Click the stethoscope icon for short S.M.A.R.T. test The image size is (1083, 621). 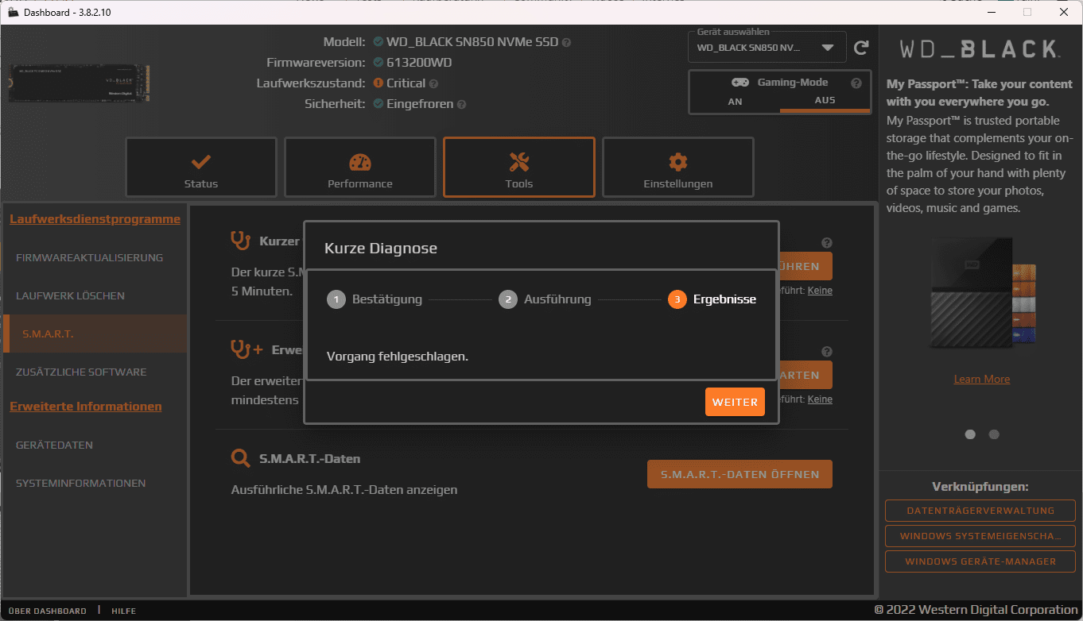240,240
